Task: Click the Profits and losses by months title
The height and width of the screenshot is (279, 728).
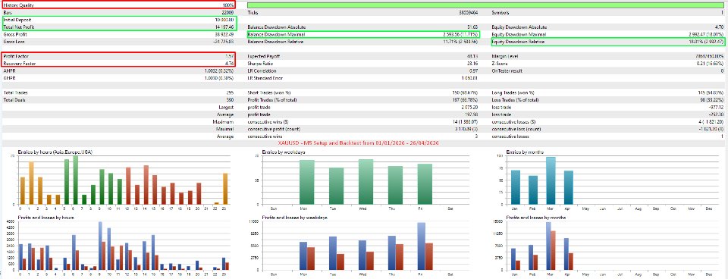Action: click(x=536, y=218)
